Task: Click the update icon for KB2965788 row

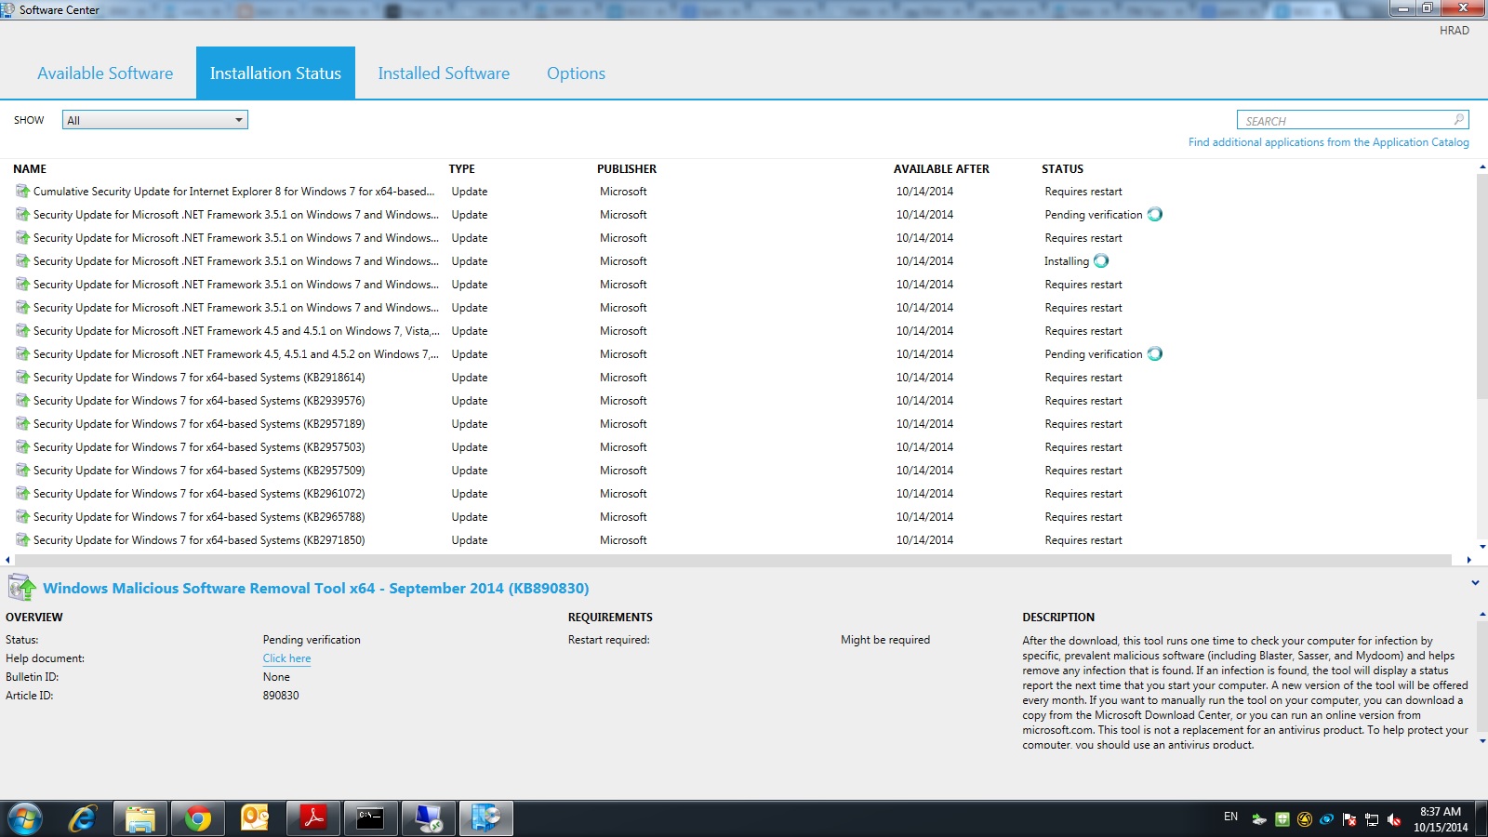Action: click(x=22, y=517)
